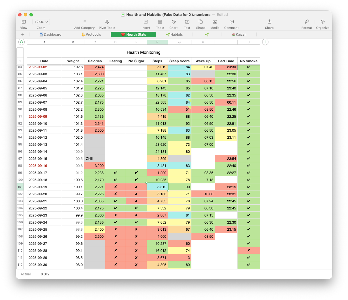Select steps cell 1,200
Image resolution: width=348 pixels, height=300 pixels.
pyautogui.click(x=157, y=173)
